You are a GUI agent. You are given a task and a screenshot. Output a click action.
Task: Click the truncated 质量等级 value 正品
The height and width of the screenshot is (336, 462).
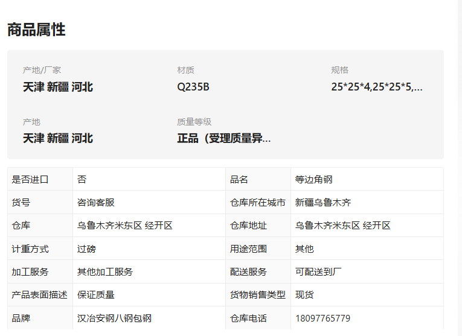coord(223,138)
